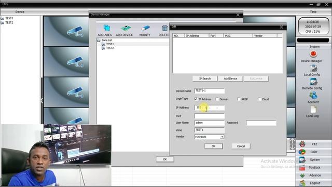Click the System section header
Screen dimensions: 332x187
[314, 46]
